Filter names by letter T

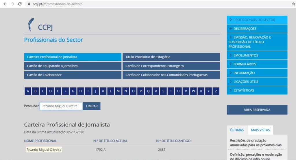171,91
